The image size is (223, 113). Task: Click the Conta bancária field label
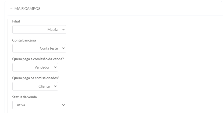click(x=24, y=40)
